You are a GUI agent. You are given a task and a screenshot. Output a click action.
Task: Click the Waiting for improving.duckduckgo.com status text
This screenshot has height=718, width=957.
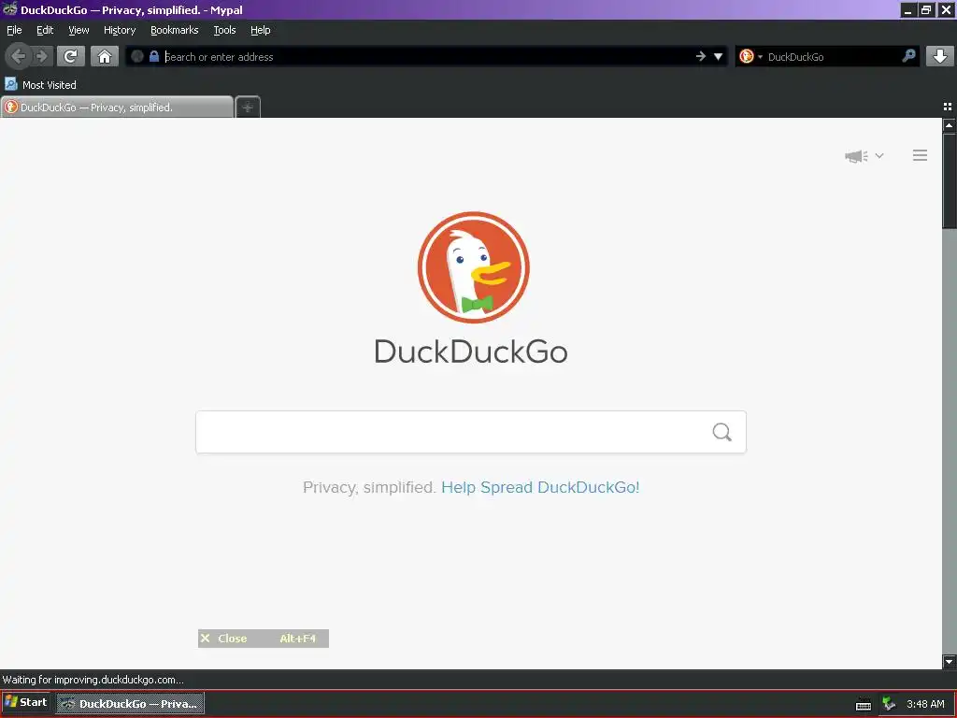[x=93, y=680]
